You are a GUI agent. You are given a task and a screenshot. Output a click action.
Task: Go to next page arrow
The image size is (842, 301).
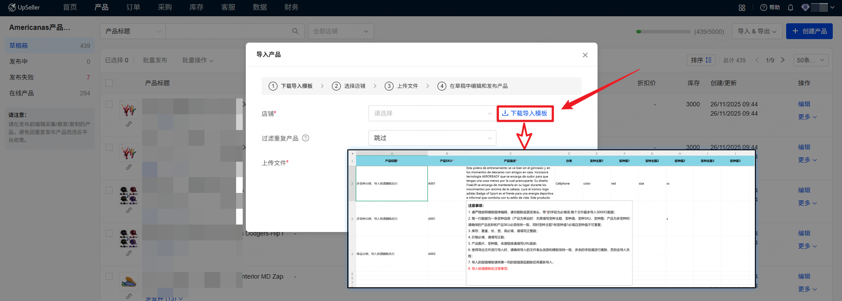tap(783, 60)
